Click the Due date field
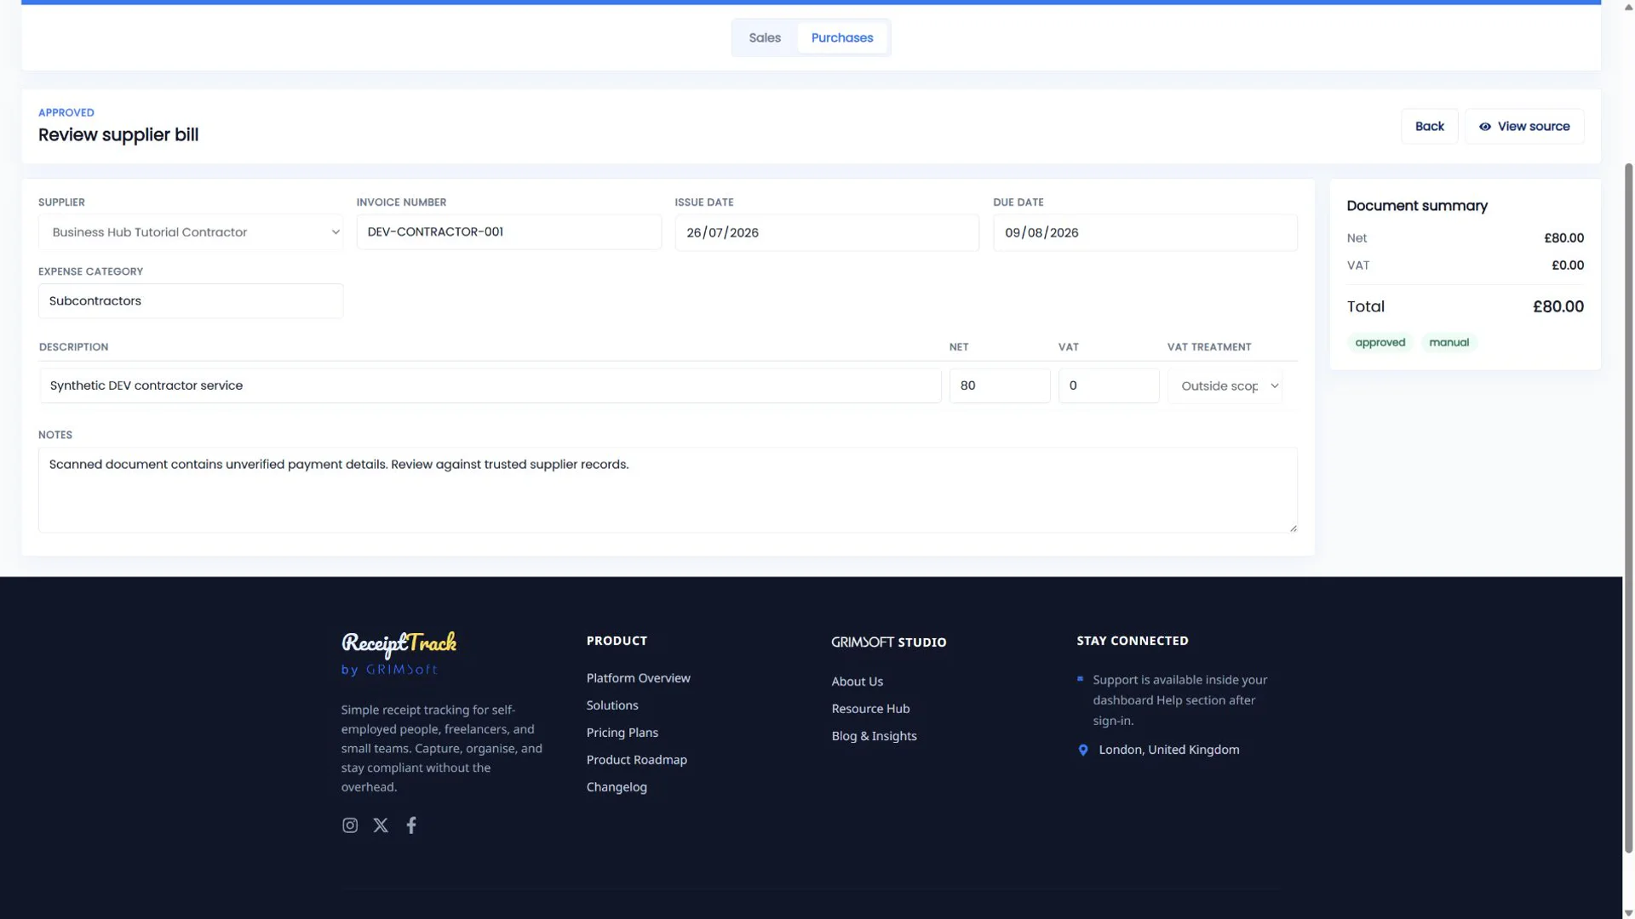This screenshot has width=1635, height=919. 1145,233
